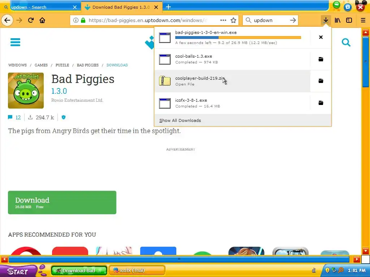This screenshot has width=370, height=277.
Task: Bookmark this page with the star
Action: click(x=233, y=20)
